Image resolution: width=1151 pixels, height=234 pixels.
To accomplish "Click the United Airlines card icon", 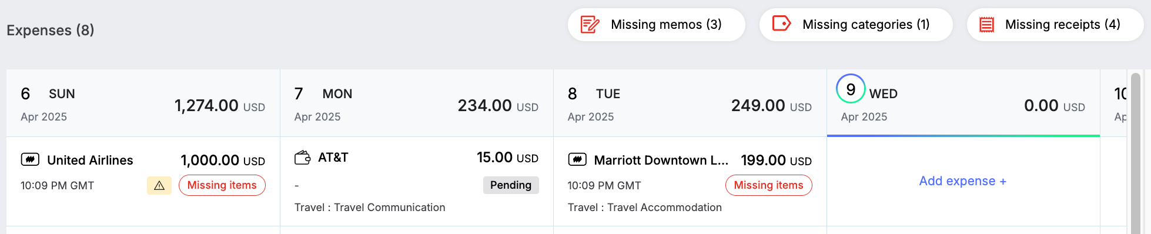I will pyautogui.click(x=30, y=159).
